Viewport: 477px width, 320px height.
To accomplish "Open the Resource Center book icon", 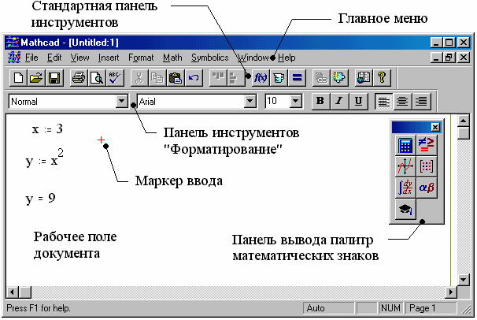I will click(364, 78).
